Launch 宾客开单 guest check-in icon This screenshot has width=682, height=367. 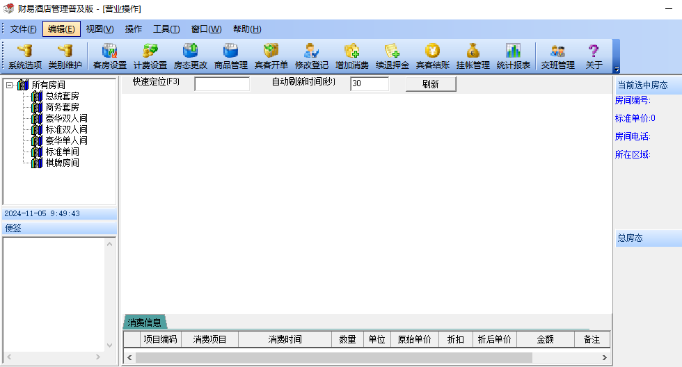click(271, 56)
